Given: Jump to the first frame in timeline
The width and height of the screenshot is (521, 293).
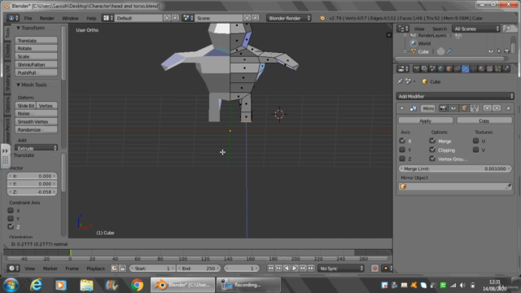Looking at the screenshot, I should (x=270, y=268).
